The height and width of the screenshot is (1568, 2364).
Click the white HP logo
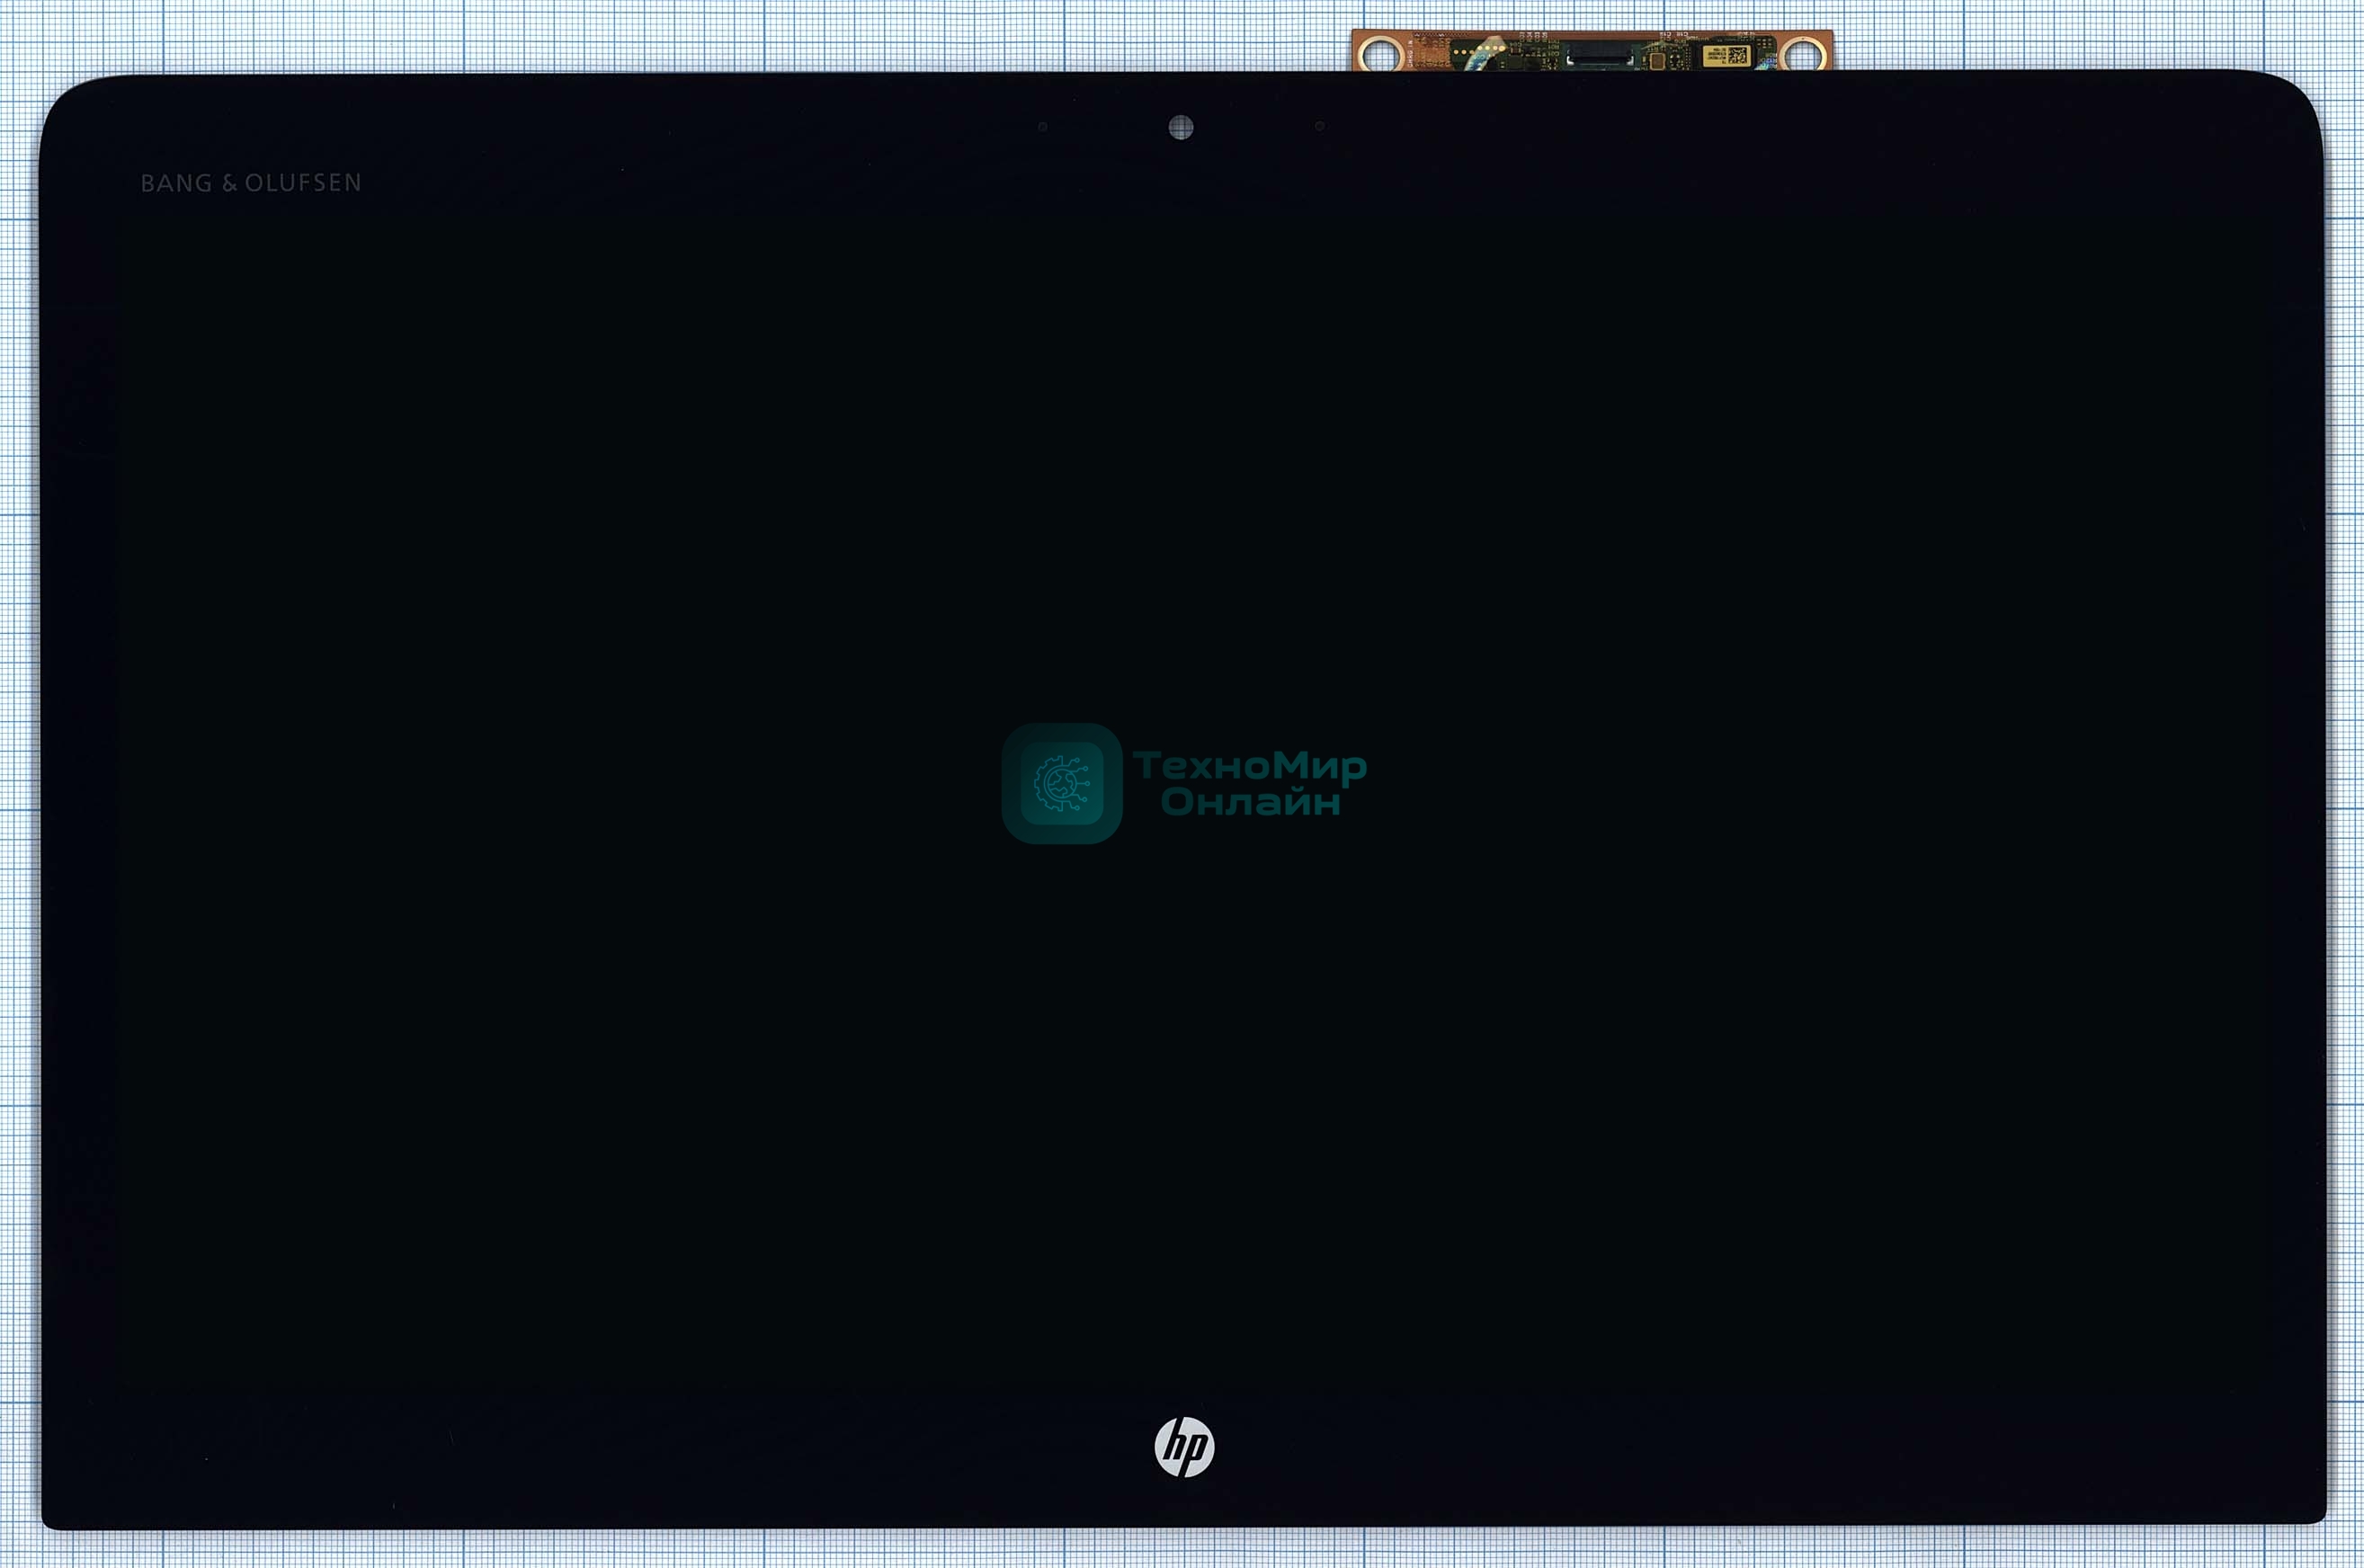pyautogui.click(x=1184, y=1446)
